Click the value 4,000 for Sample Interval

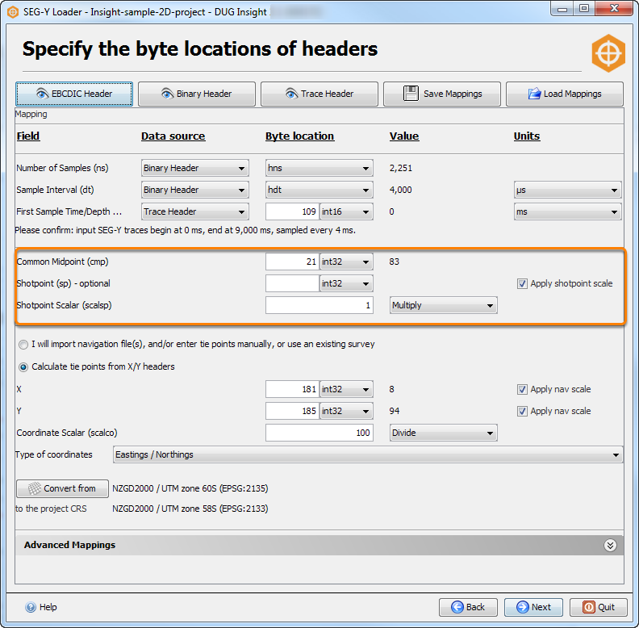[x=401, y=190]
